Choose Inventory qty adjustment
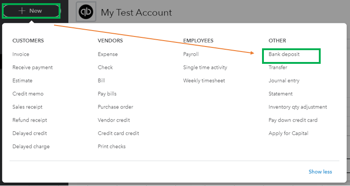350x186 pixels. [x=298, y=107]
